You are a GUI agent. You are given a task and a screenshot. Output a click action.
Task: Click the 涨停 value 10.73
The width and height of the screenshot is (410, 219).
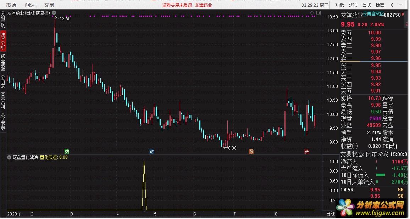coord(375,98)
